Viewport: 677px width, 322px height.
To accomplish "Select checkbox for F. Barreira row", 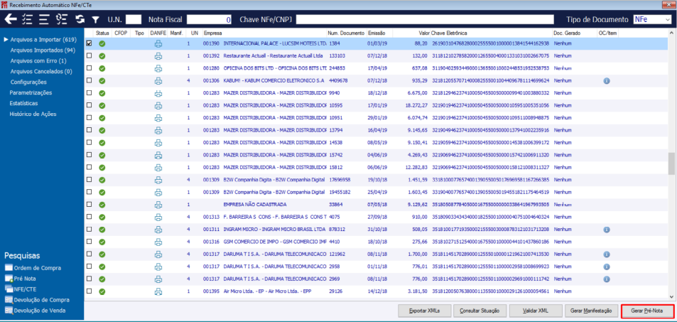I will [x=90, y=217].
